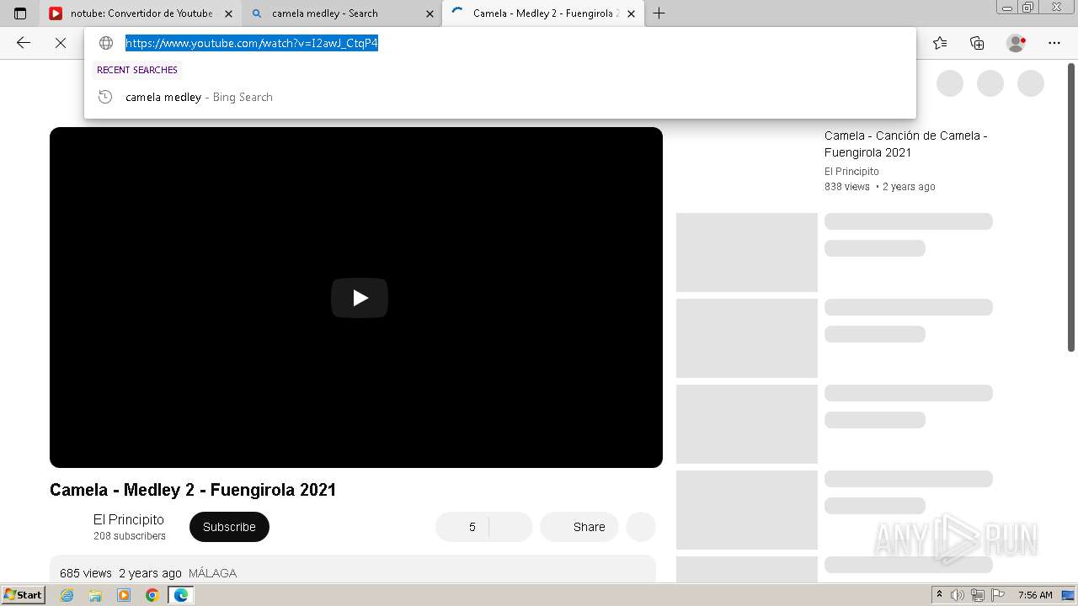Open the browser profile avatar
This screenshot has height=606, width=1078.
1017,43
